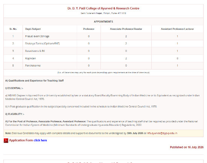Viewport: 207px width, 163px height.
Task: Click the Sant Tukaram Nagar address line
Action: pos(103,13)
